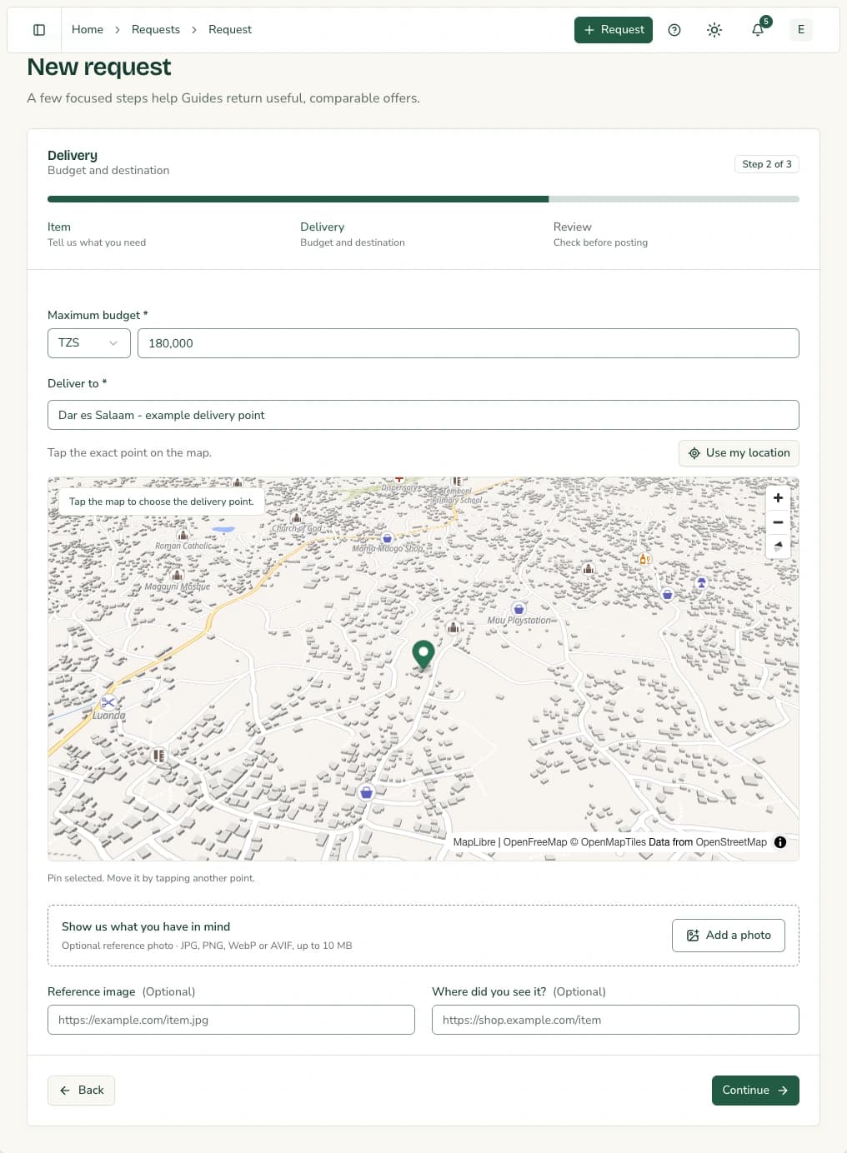Click the shop basket icon at map bottom

click(366, 792)
